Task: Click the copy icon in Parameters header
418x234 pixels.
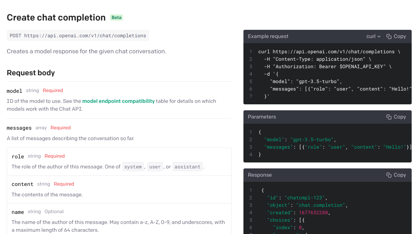Action: point(389,117)
